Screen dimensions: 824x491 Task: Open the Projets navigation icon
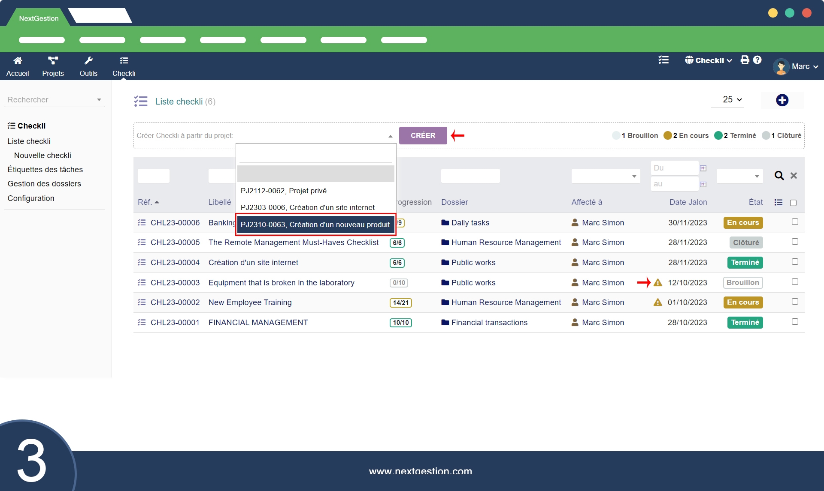(x=53, y=60)
